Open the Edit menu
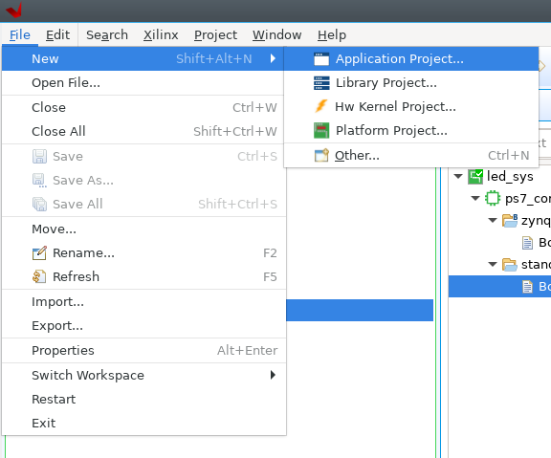This screenshot has height=458, width=551. pyautogui.click(x=57, y=34)
